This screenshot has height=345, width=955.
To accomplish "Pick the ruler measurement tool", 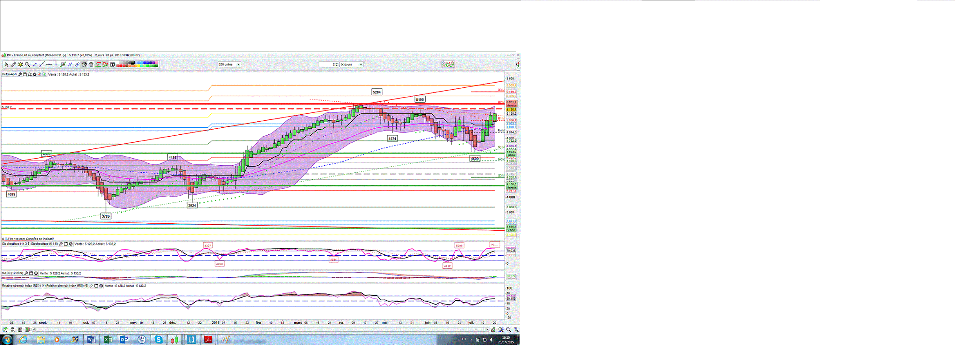I will coord(13,65).
